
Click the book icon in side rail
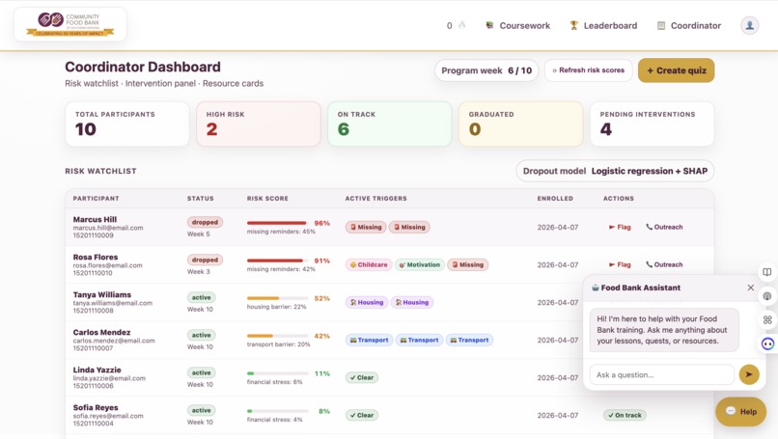pos(767,272)
